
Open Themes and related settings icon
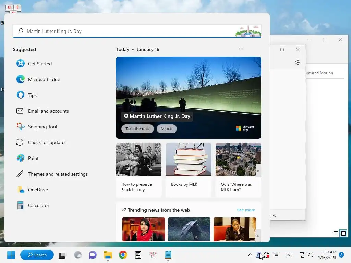(x=20, y=174)
